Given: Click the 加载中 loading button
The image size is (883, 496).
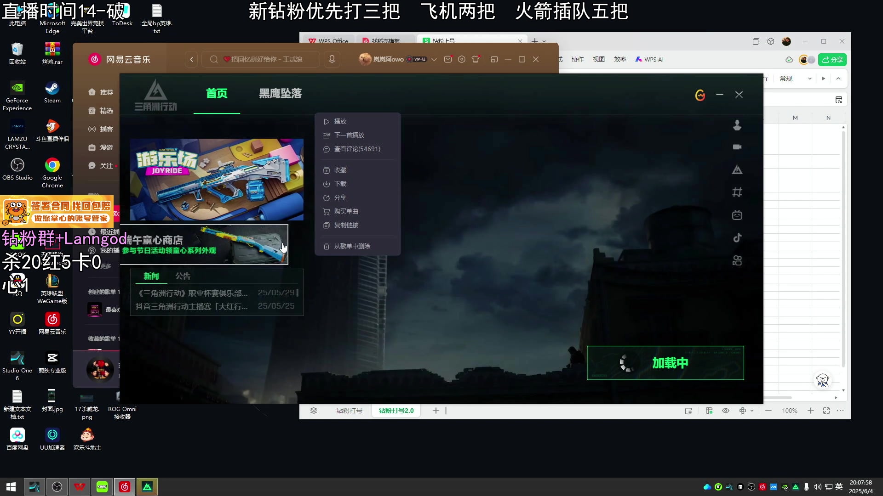Looking at the screenshot, I should pos(665,363).
